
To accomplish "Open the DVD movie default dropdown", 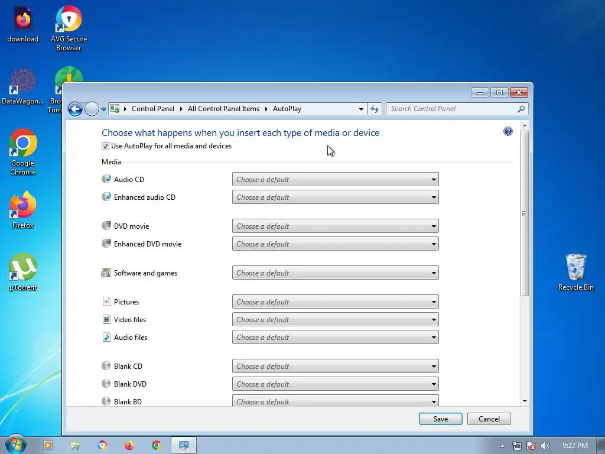I will coord(336,226).
